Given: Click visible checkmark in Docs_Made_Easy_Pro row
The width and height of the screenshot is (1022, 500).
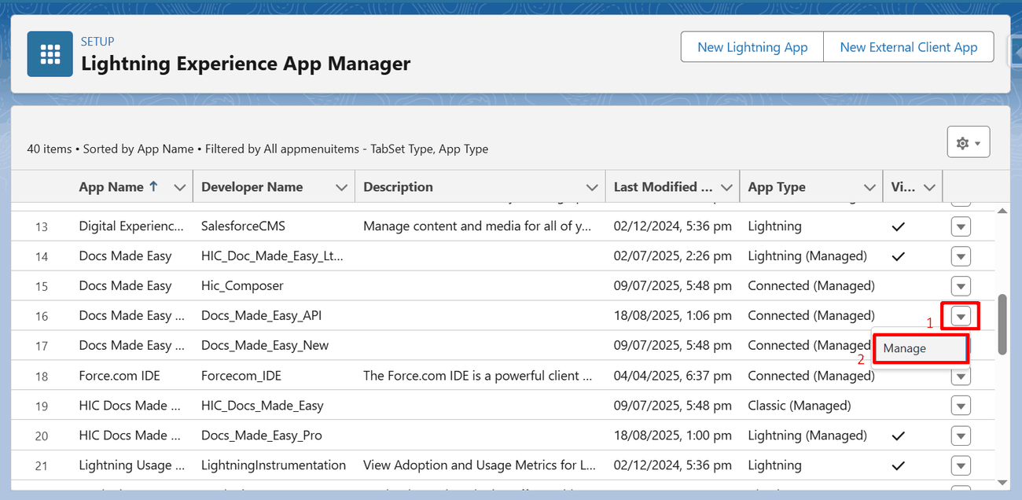Looking at the screenshot, I should [898, 436].
